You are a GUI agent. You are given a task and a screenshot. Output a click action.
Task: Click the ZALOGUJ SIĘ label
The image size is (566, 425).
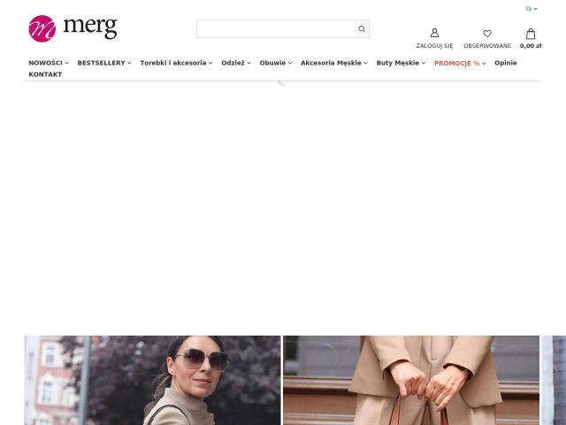pos(434,46)
